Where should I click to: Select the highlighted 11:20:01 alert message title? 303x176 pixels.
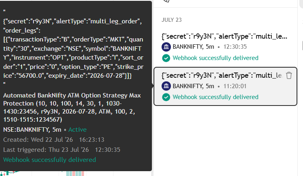(x=222, y=75)
